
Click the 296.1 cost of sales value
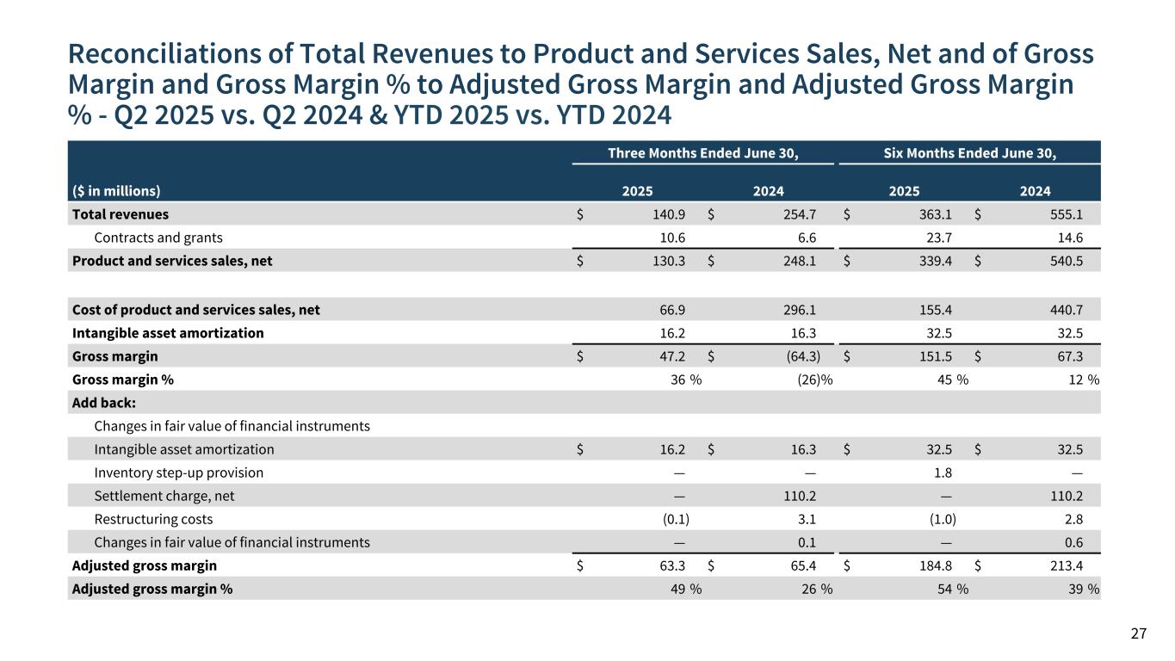(799, 309)
